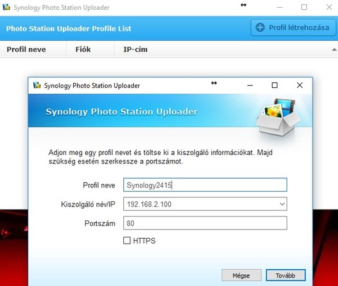The image size is (338, 286).
Task: Click the Photo Station Uploader Profile List heading
Action: coord(68,29)
